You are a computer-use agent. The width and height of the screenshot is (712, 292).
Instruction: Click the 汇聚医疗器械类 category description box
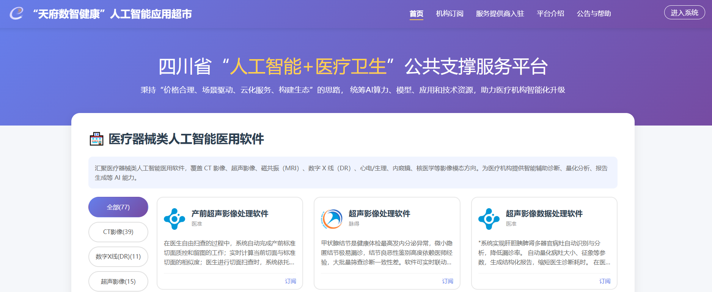(x=353, y=173)
